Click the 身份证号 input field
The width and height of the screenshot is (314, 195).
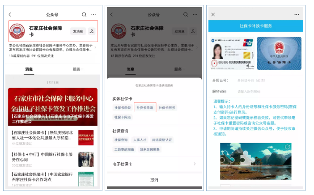click(x=256, y=81)
